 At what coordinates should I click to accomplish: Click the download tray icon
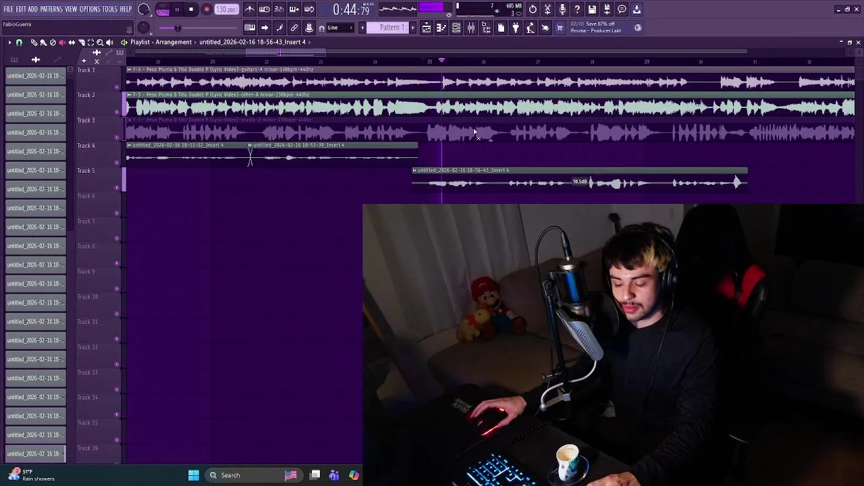click(637, 9)
